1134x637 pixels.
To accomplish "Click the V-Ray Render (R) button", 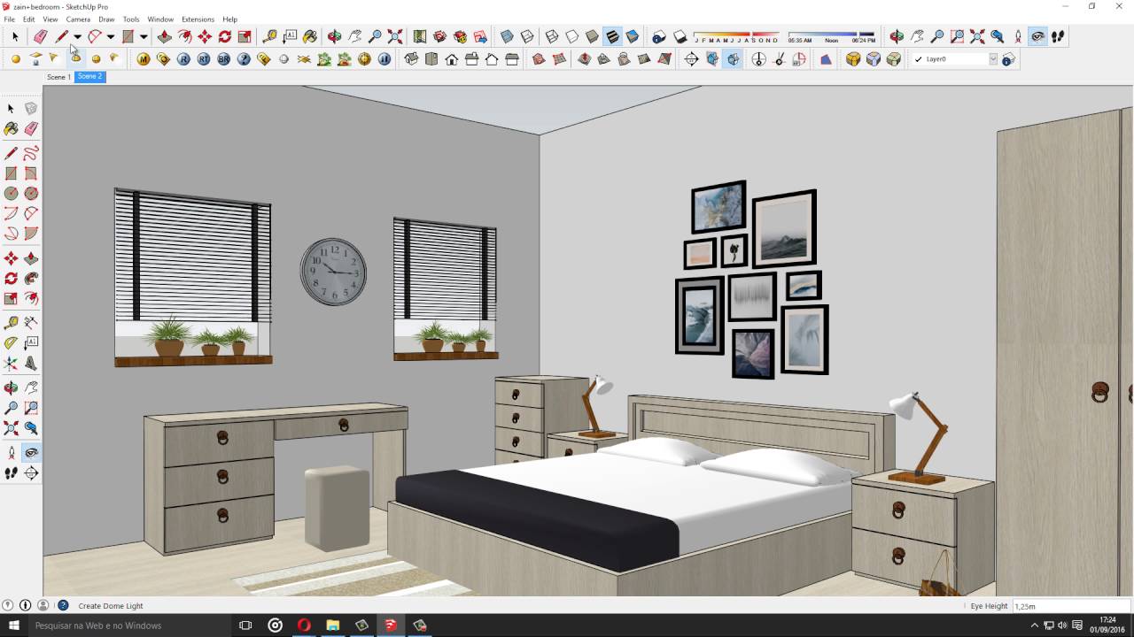I will coord(183,59).
